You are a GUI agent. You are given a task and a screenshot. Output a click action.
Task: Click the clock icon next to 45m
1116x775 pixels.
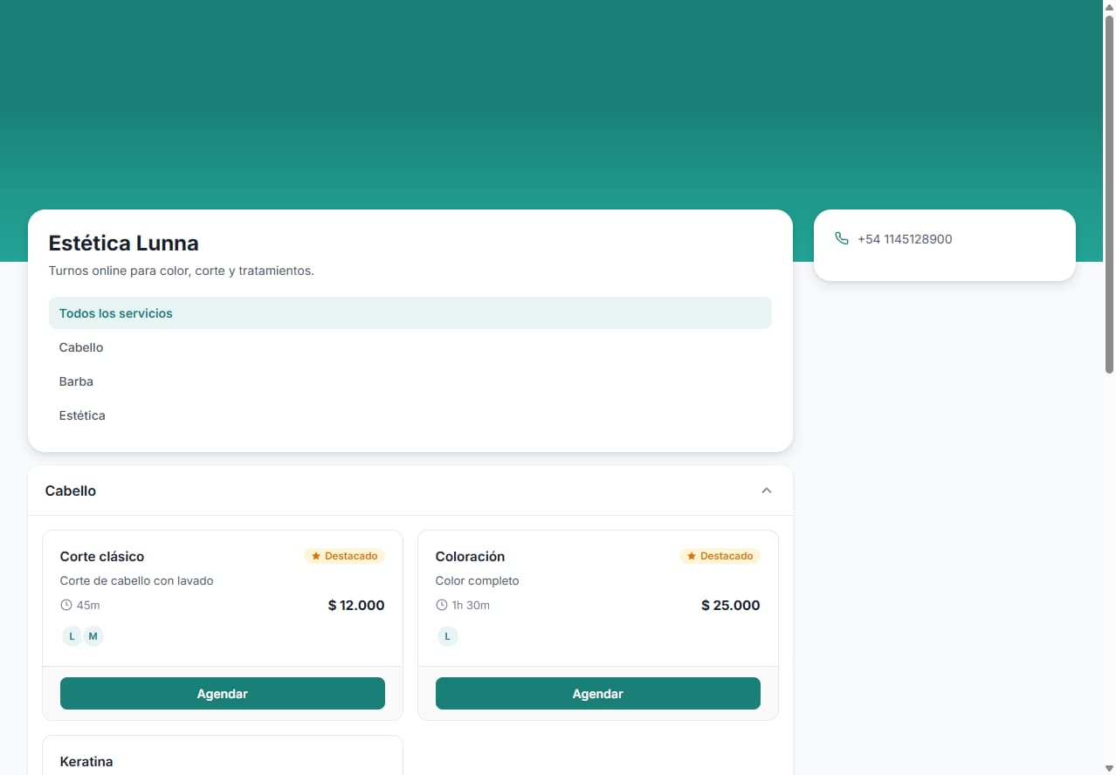tap(66, 605)
